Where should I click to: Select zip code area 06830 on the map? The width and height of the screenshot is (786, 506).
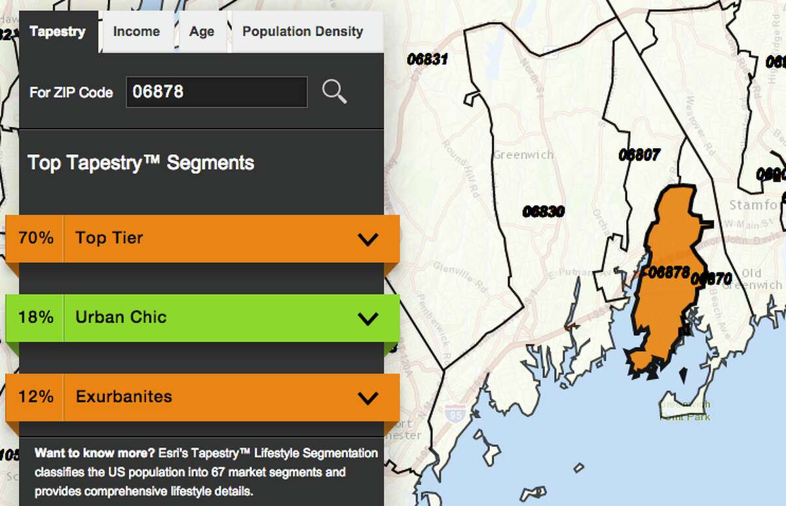click(x=544, y=212)
